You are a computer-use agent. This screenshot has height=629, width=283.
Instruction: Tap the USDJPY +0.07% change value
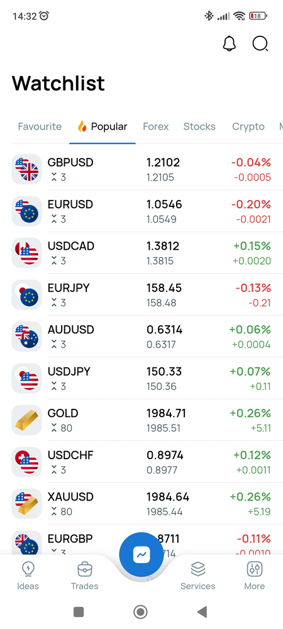click(250, 372)
